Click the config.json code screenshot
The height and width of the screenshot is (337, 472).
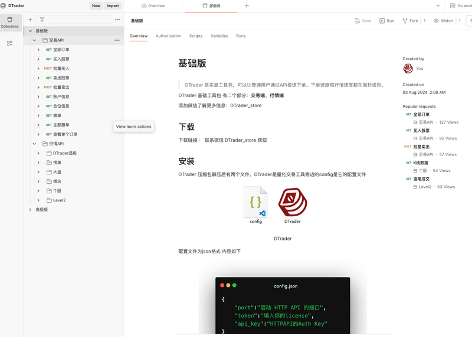click(283, 305)
